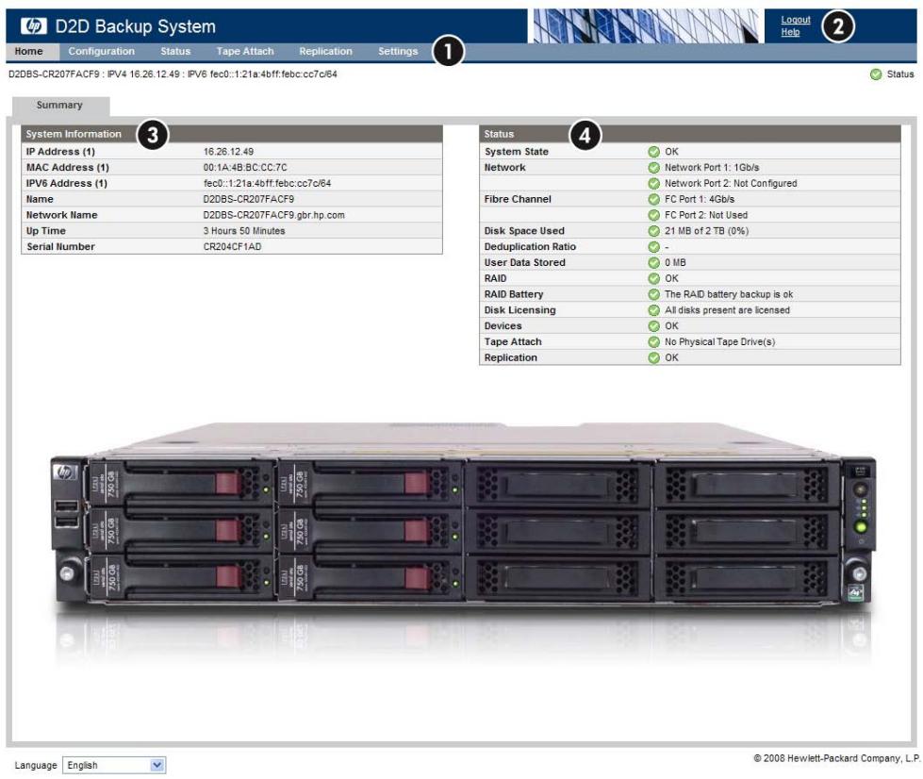Click the FC Port 2 status icon
The image size is (923, 779).
coord(653,216)
